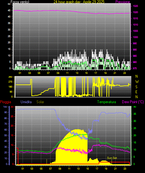The height and width of the screenshot is (173, 145).
Task: Click the 24 hour graph day title
Action: coord(79,2)
